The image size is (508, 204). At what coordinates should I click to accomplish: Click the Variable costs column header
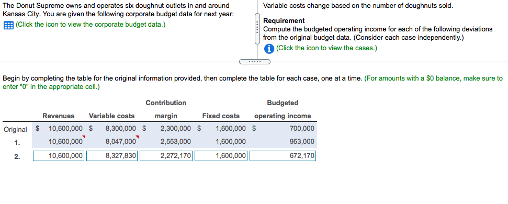[x=112, y=116]
